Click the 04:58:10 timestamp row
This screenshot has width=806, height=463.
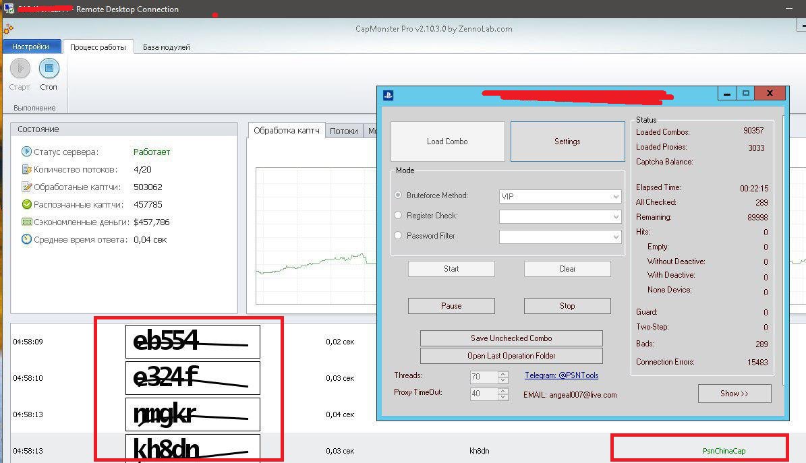pyautogui.click(x=28, y=378)
